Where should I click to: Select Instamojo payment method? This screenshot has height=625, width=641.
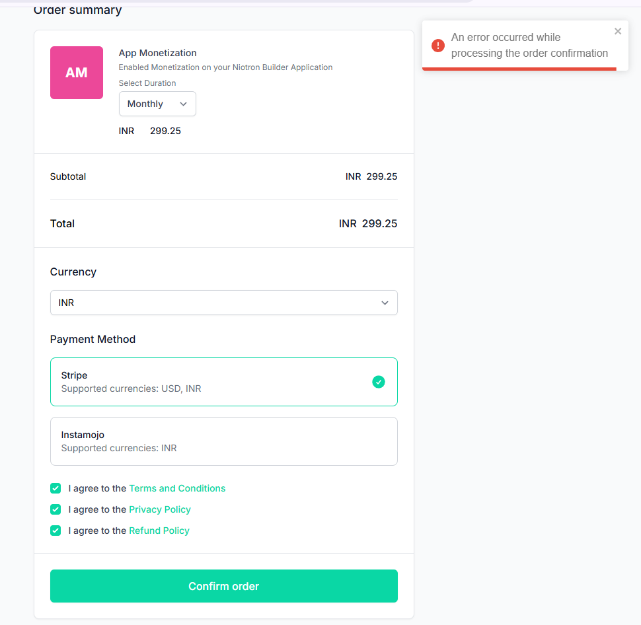coord(223,441)
